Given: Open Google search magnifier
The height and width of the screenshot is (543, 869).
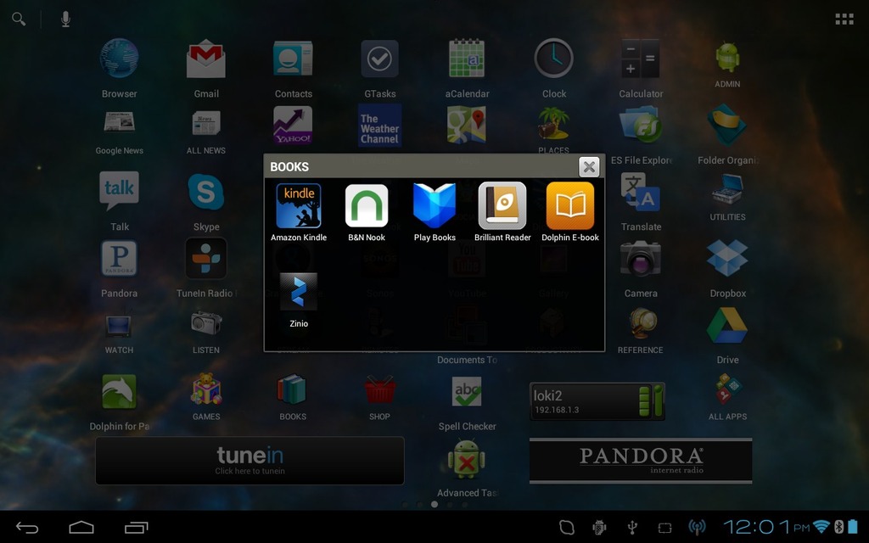Looking at the screenshot, I should 19,20.
